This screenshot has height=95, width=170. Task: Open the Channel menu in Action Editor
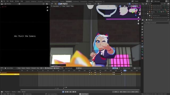[33, 68]
